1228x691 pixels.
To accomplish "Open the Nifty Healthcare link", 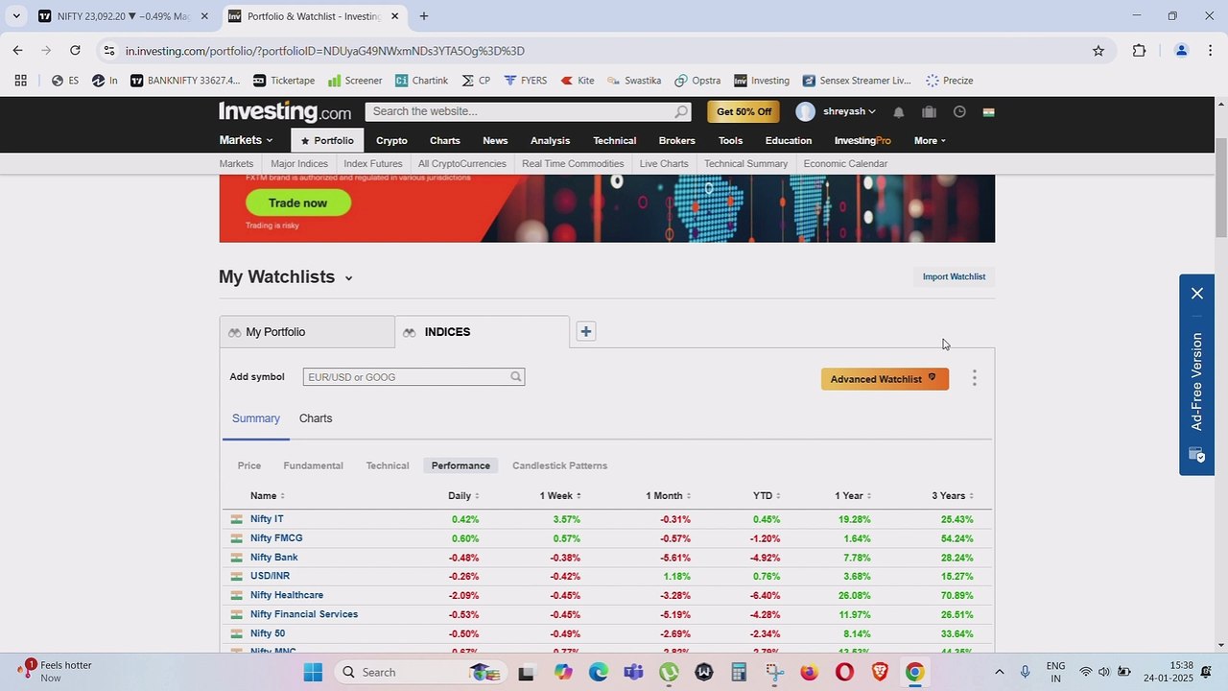I will tap(287, 595).
